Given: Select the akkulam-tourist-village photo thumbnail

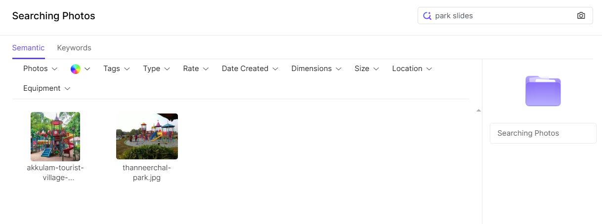Looking at the screenshot, I should point(55,137).
